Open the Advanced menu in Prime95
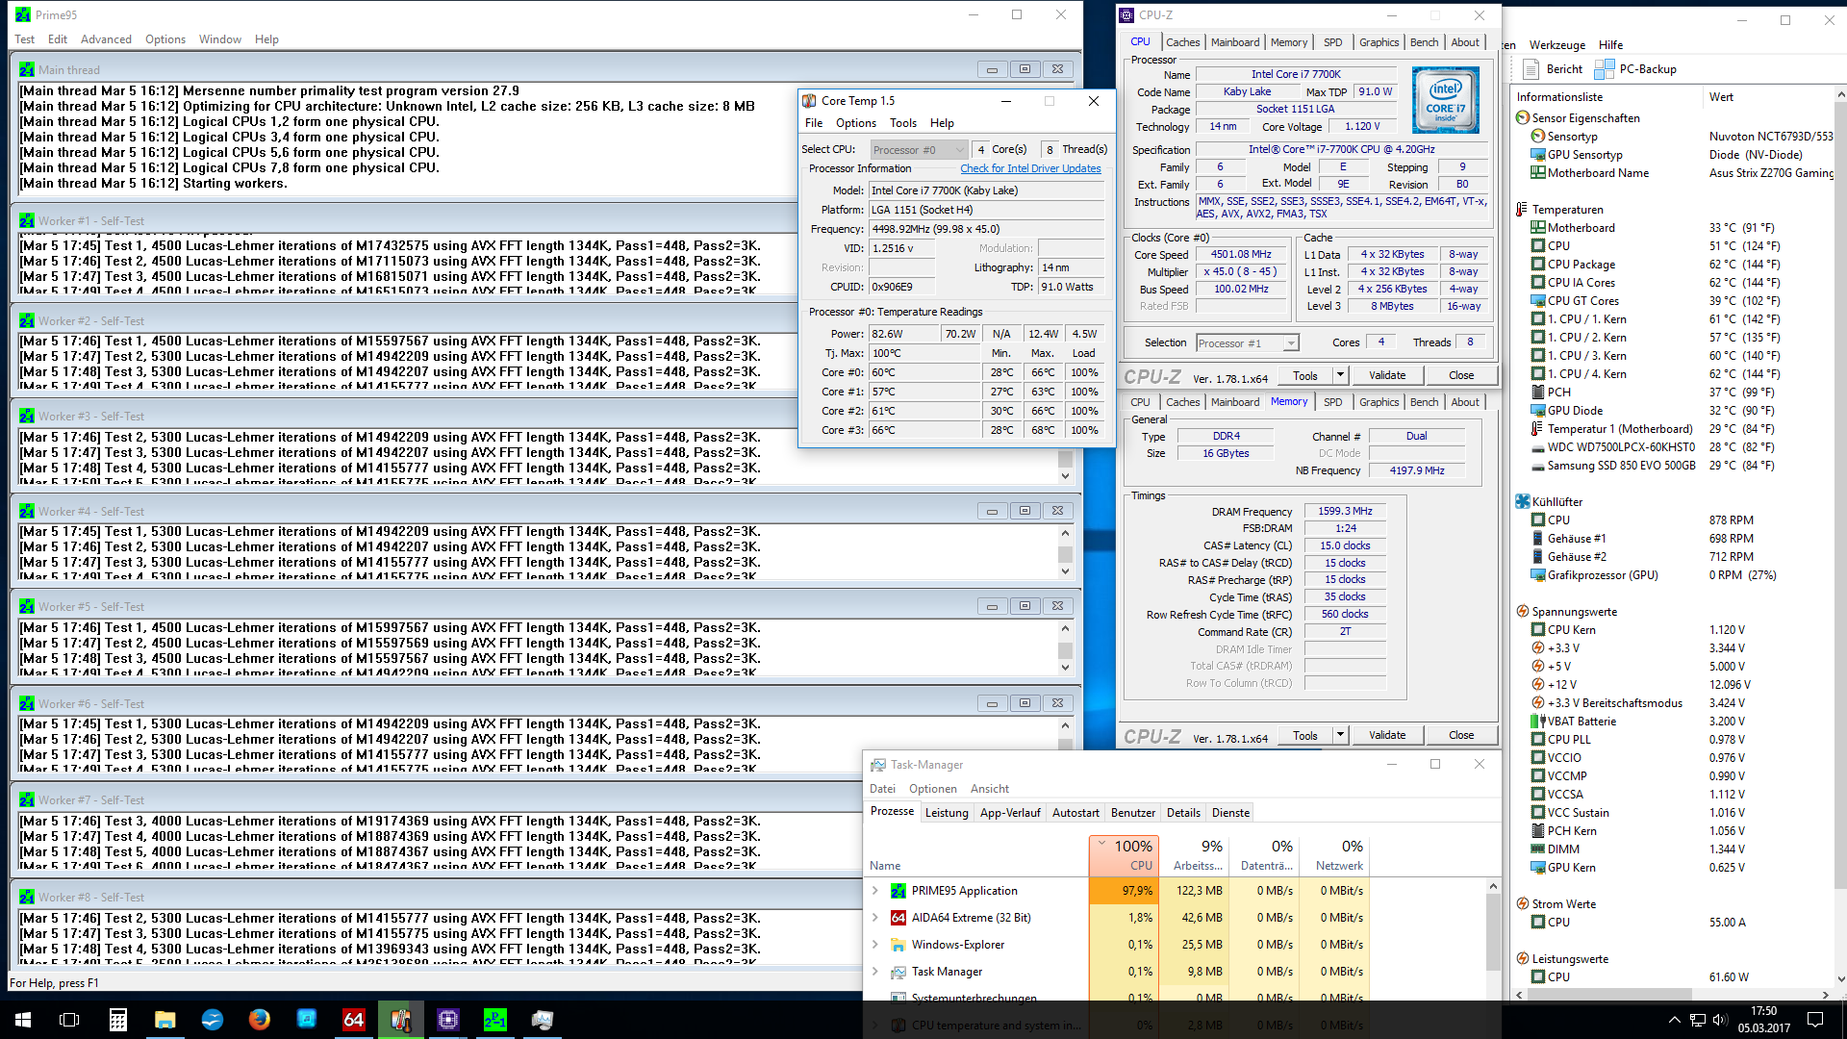 tap(106, 39)
